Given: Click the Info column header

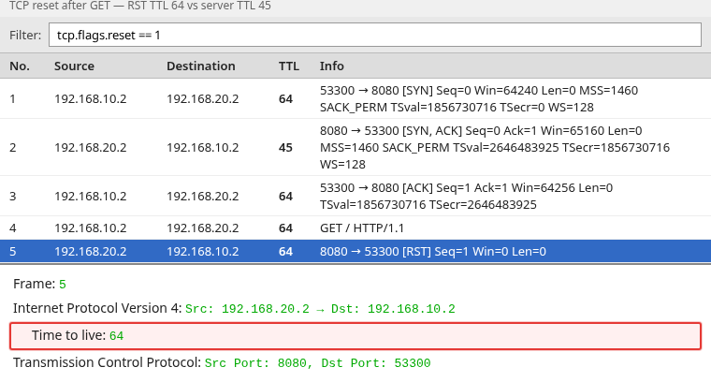Looking at the screenshot, I should (332, 66).
